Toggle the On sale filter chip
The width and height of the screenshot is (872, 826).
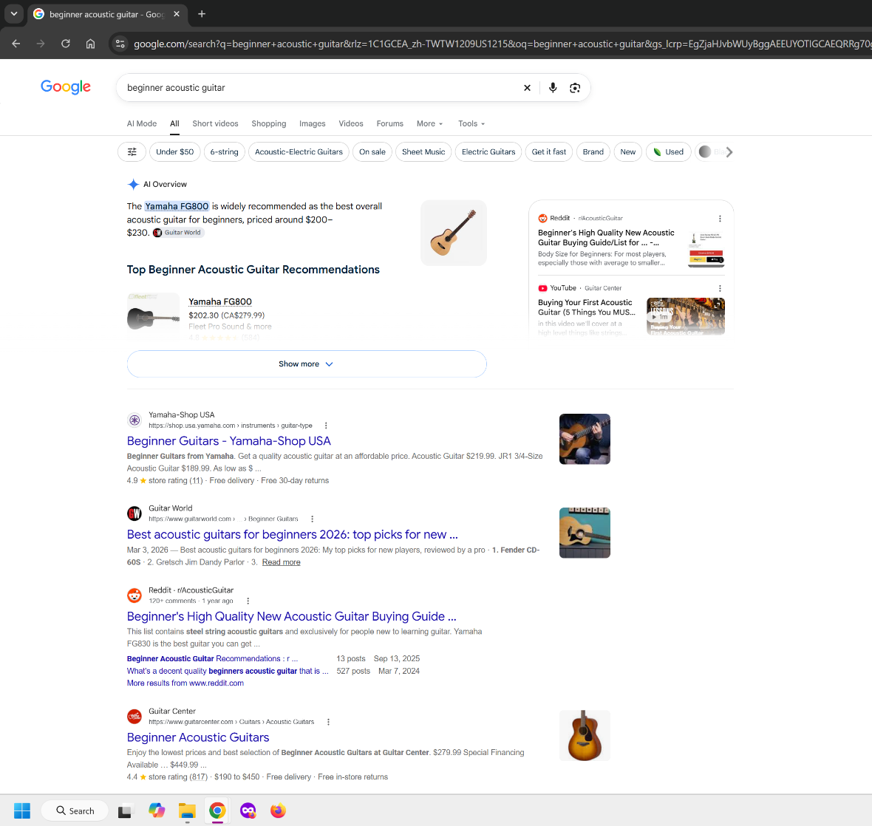click(x=372, y=151)
